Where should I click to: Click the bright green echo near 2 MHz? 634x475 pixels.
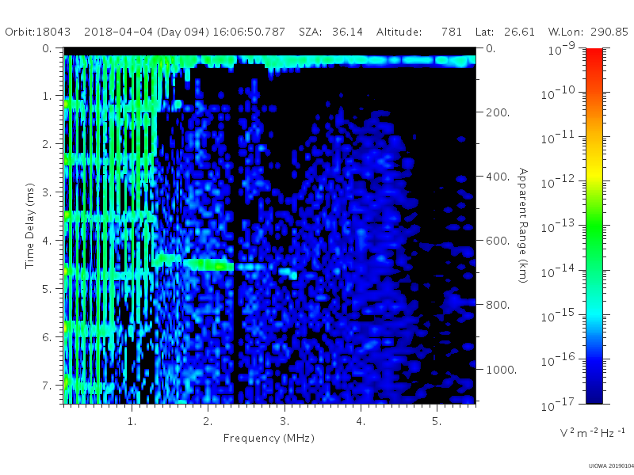(208, 265)
